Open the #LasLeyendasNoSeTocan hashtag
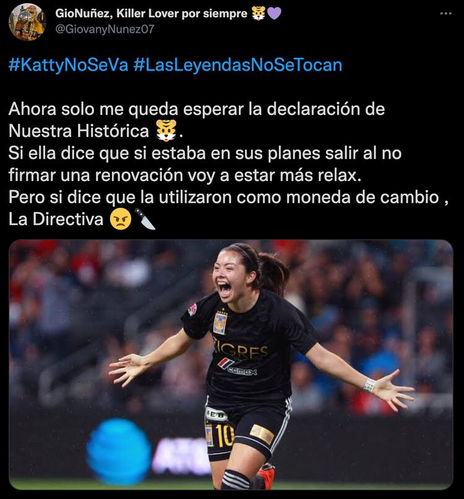 pyautogui.click(x=238, y=65)
